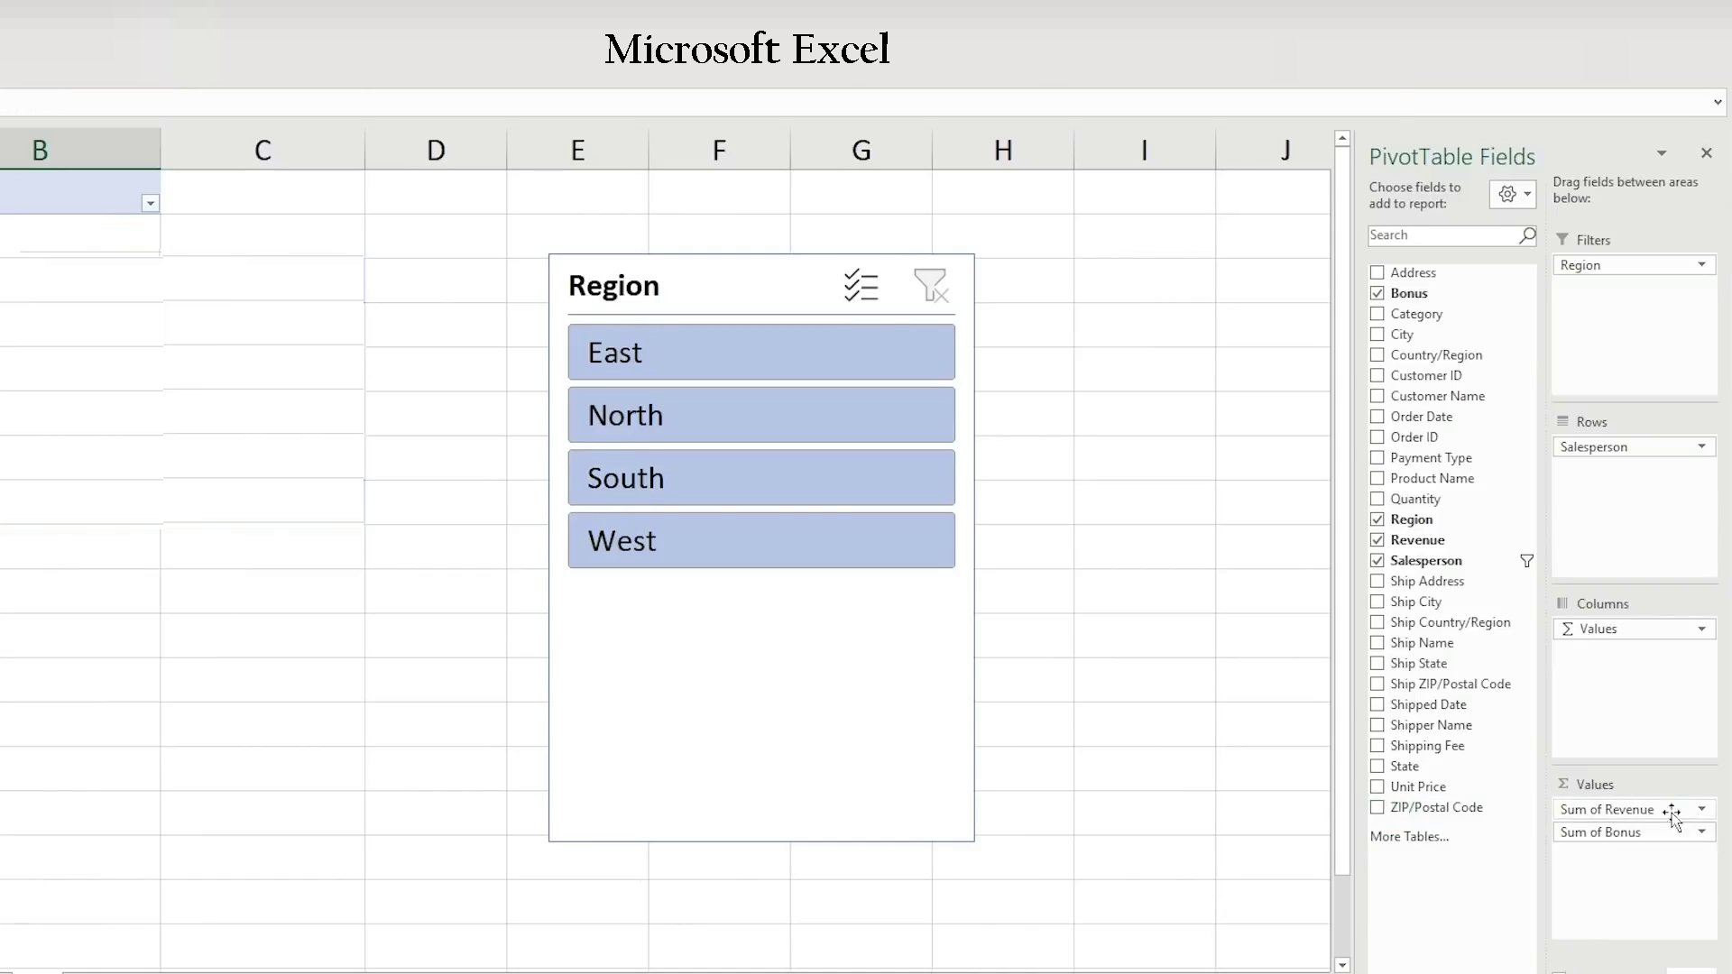Open the Sum of Revenue field dropdown
This screenshot has height=974, width=1732.
tap(1701, 810)
